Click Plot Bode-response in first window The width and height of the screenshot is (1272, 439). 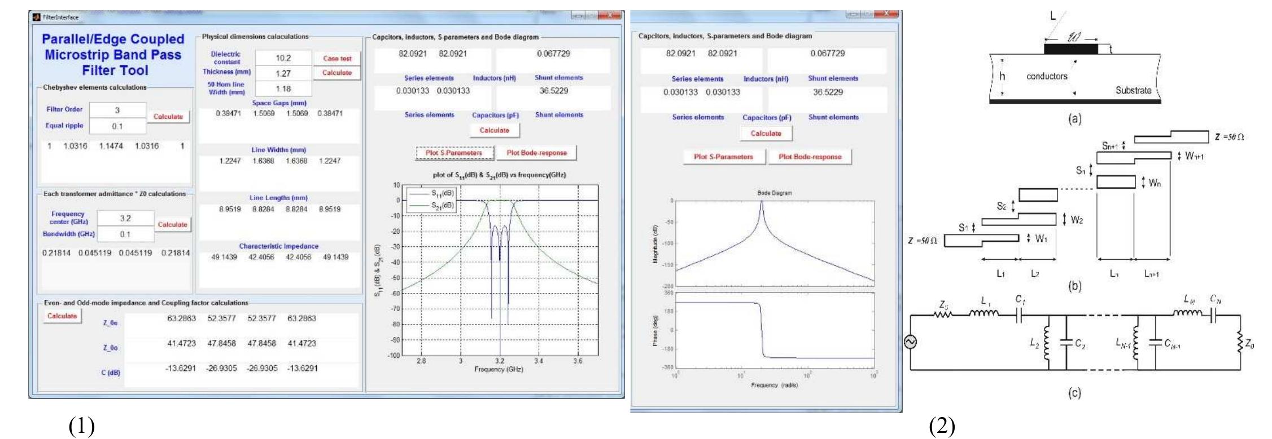tap(536, 153)
